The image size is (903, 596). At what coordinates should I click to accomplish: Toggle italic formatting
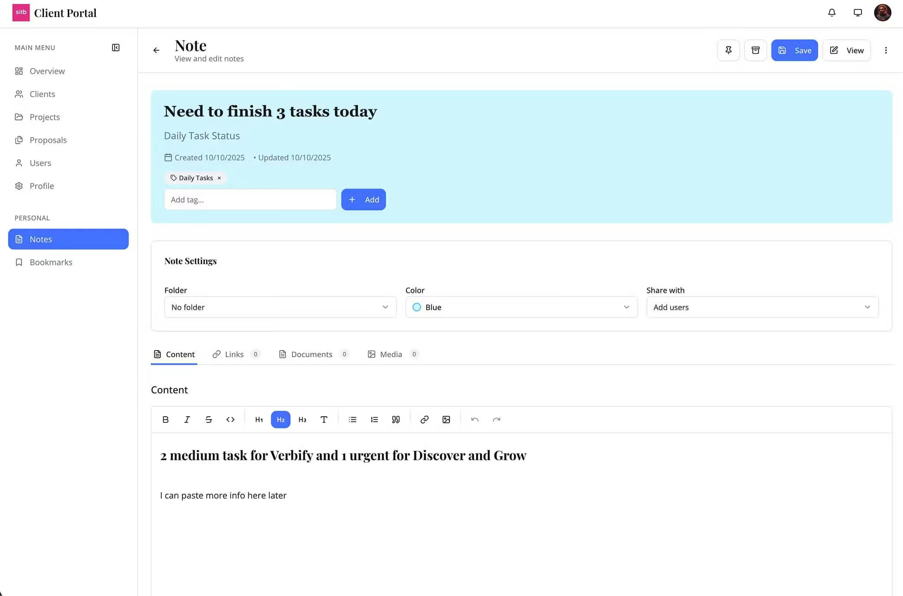[x=187, y=419]
